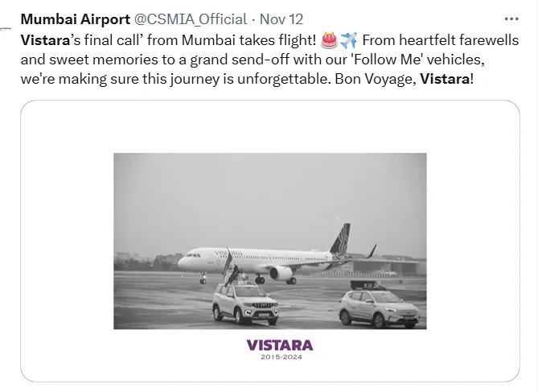Open the tweet's more options ellipsis
This screenshot has height=392, width=542.
point(511,19)
